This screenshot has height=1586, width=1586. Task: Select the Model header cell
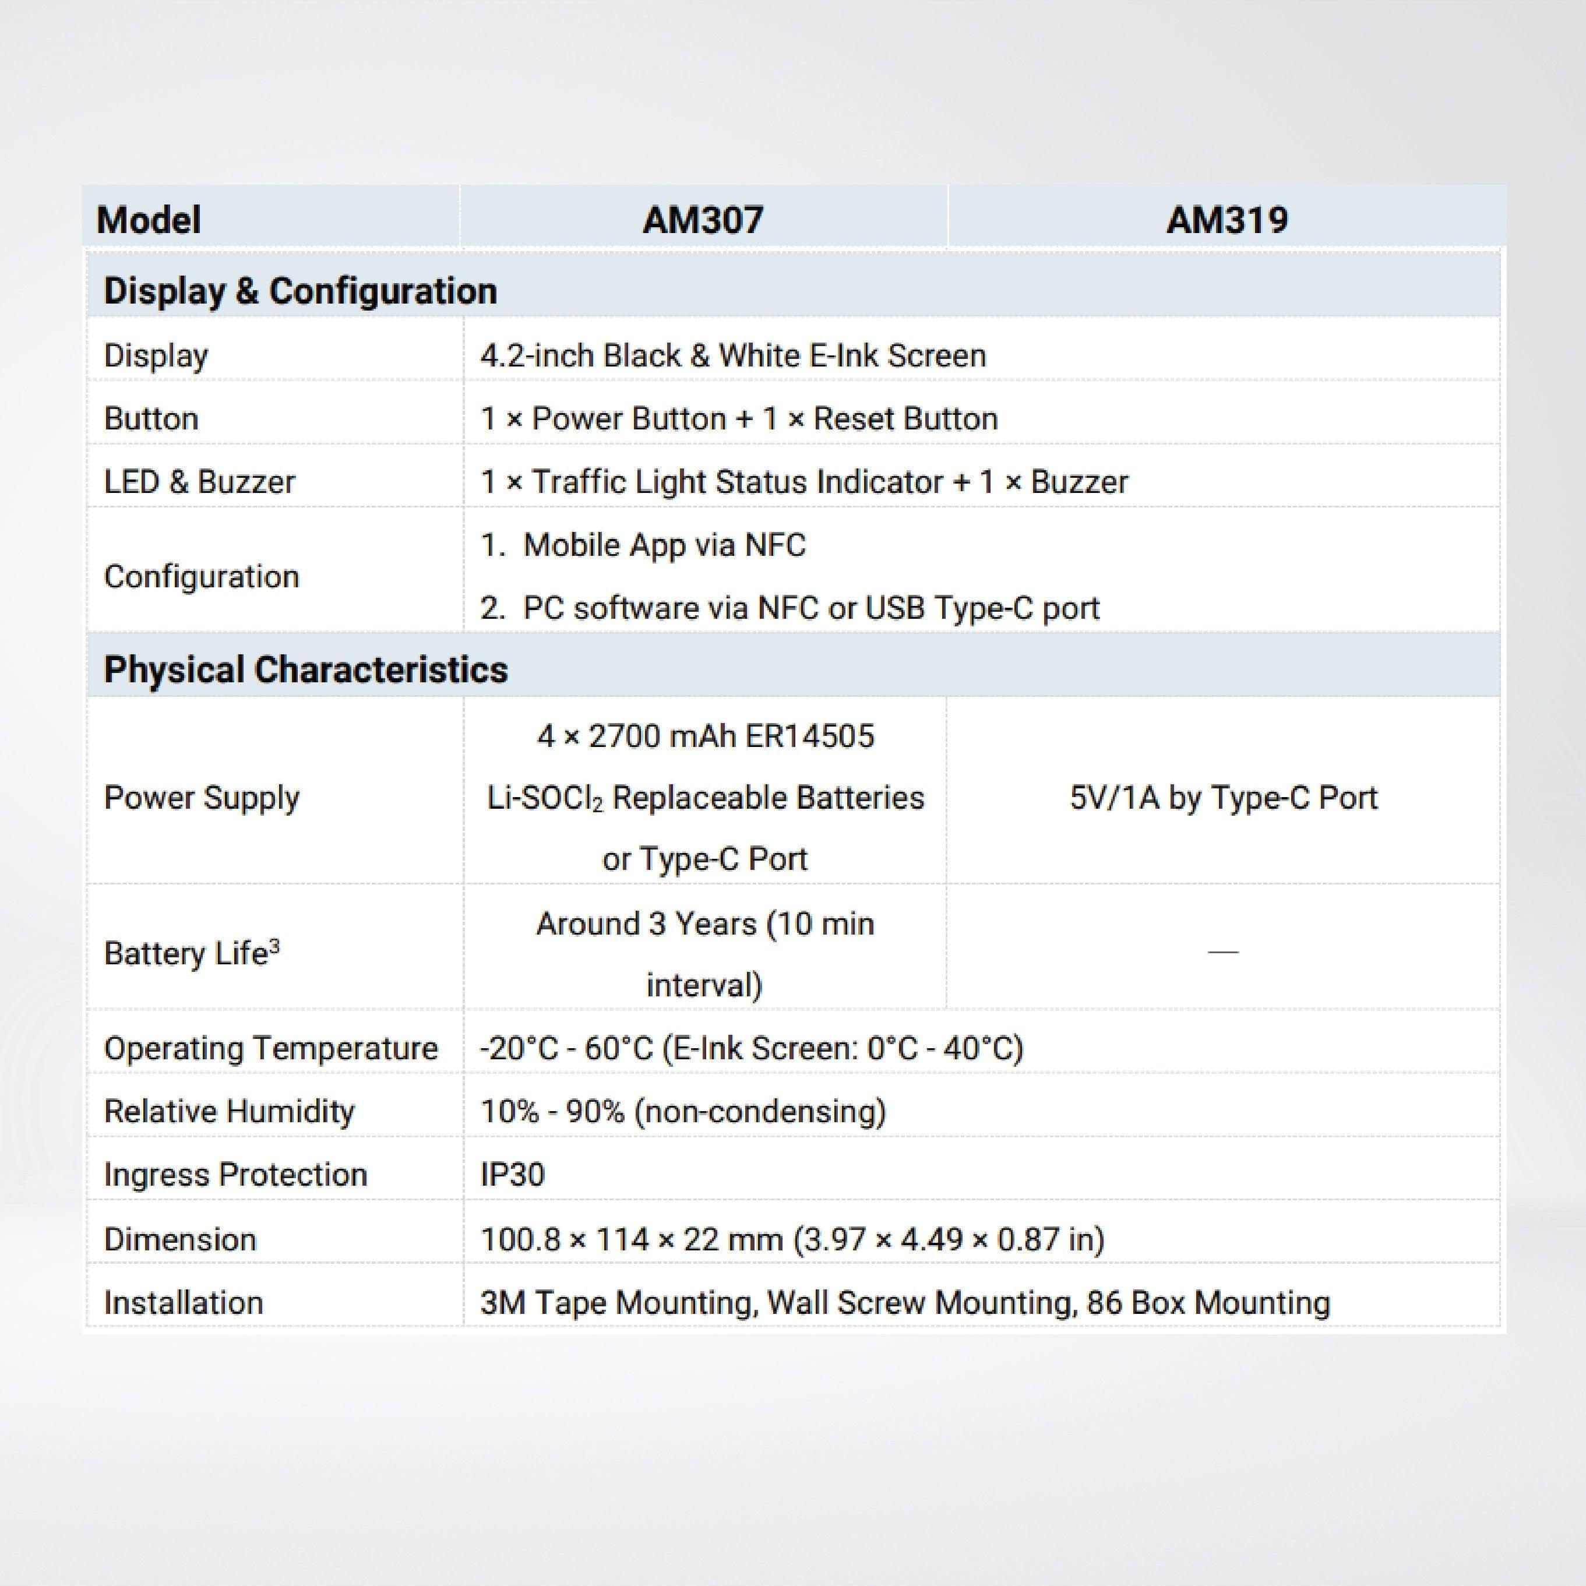click(149, 219)
